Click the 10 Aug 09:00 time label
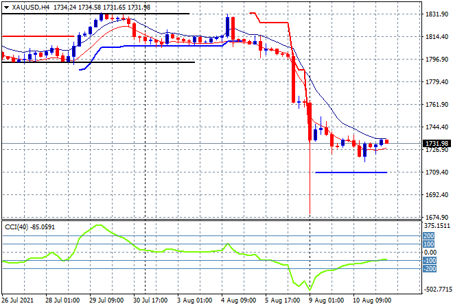Viewport: 453px width, 308px height. [x=371, y=300]
